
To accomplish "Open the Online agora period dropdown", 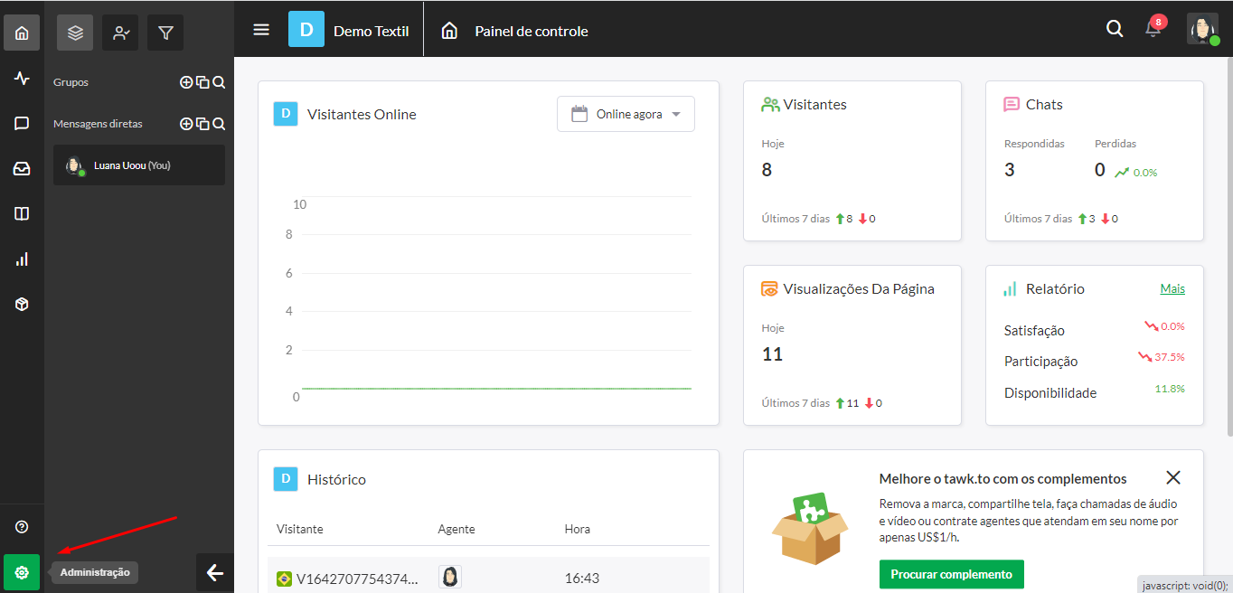I will pos(626,114).
